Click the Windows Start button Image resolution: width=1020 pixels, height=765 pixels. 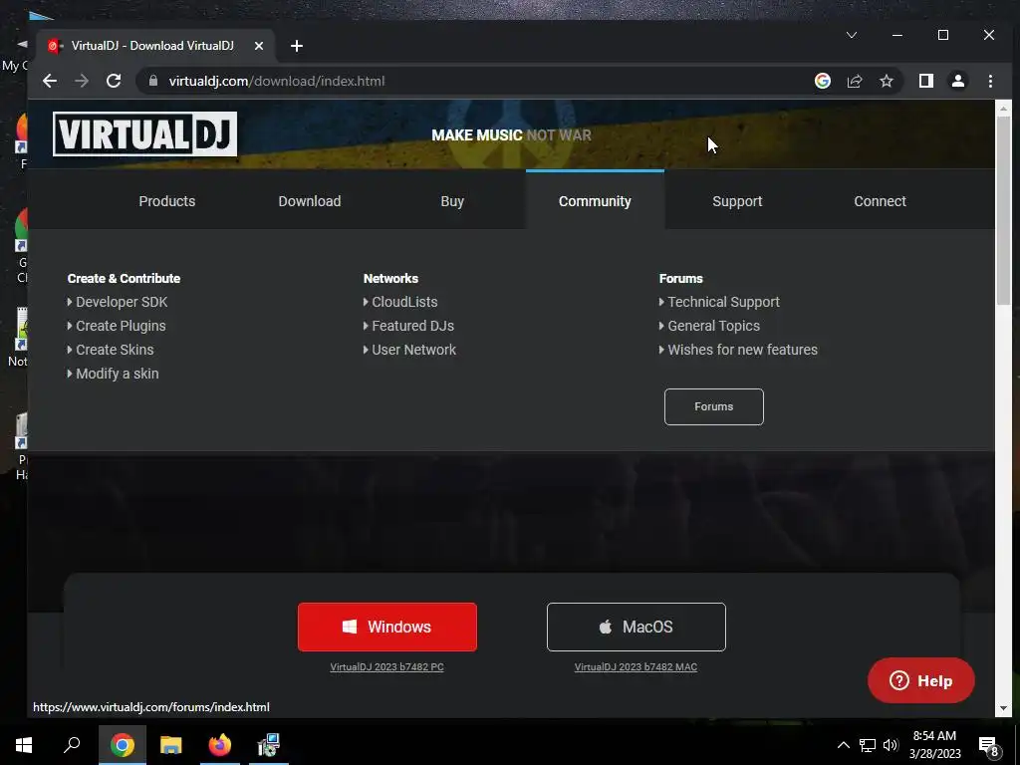point(24,745)
